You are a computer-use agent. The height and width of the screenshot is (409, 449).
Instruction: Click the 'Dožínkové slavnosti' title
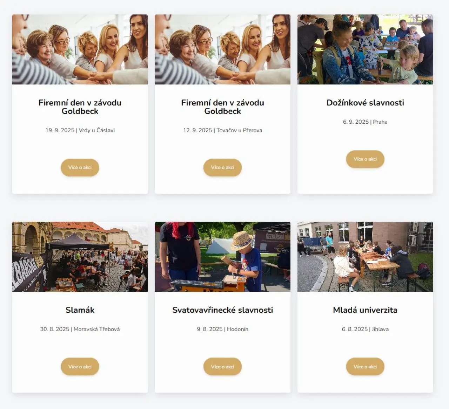click(x=365, y=103)
